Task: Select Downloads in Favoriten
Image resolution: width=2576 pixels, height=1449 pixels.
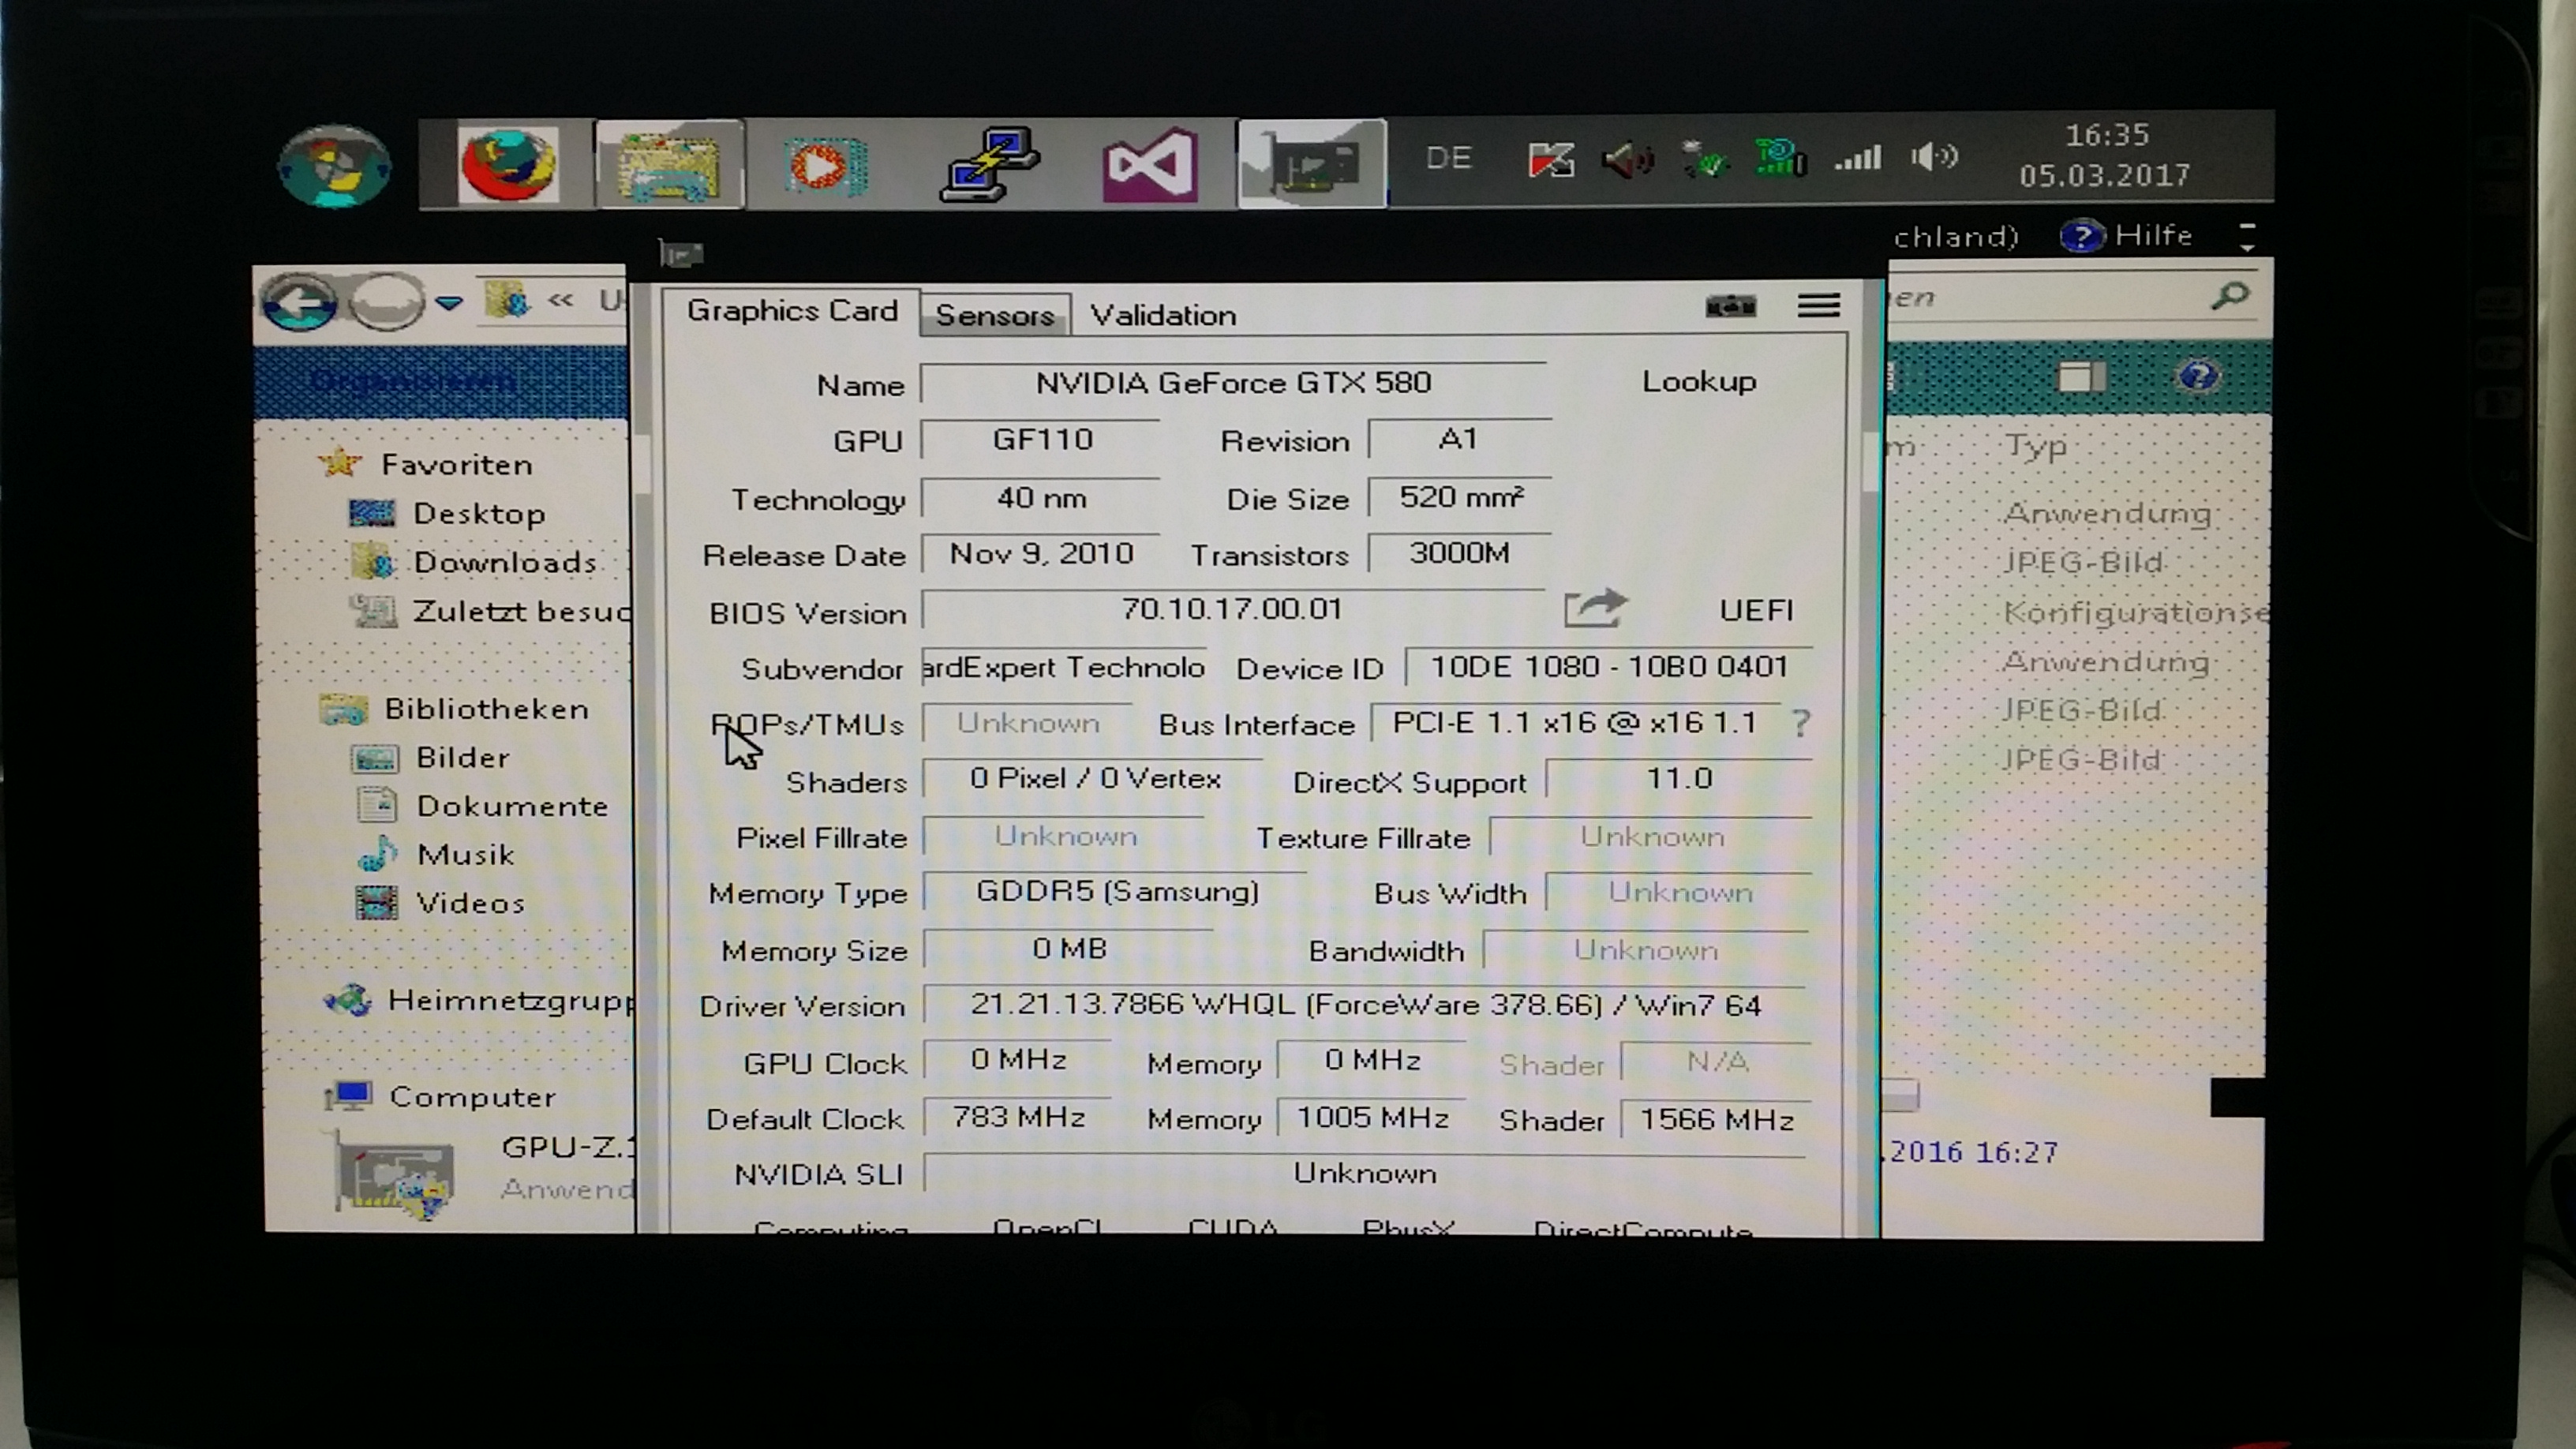Action: [504, 563]
